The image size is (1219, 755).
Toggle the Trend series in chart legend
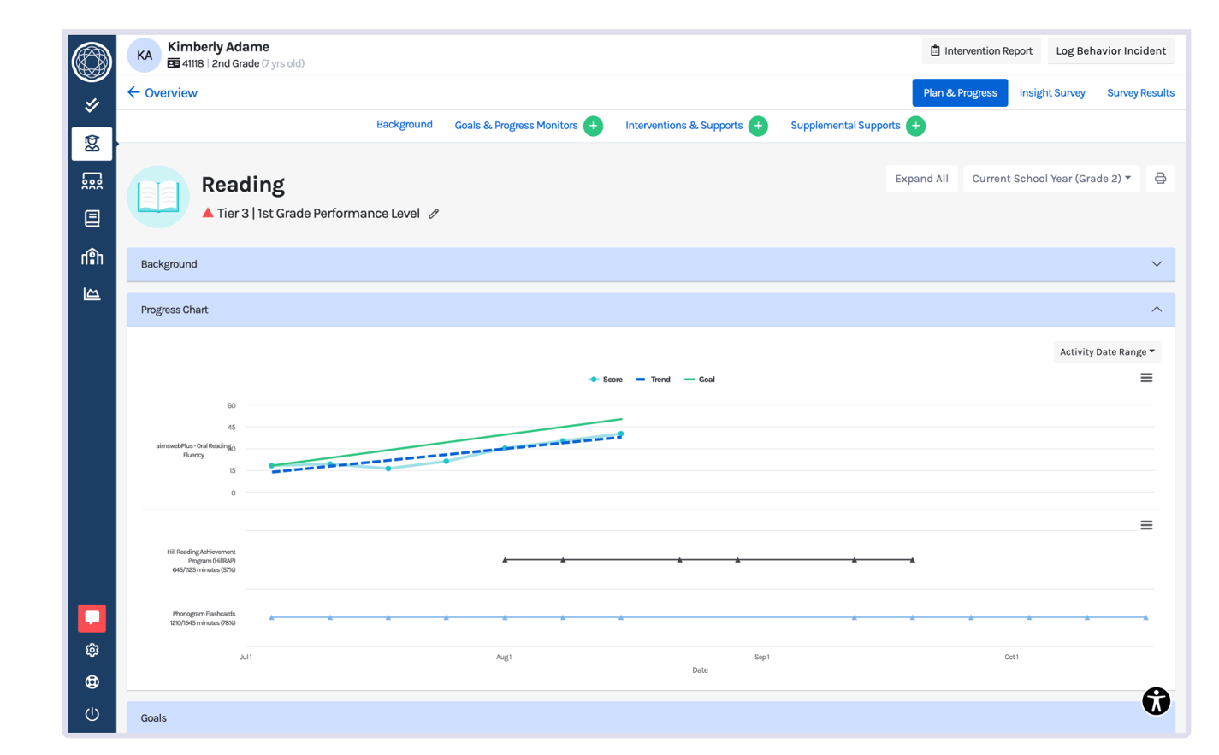654,380
